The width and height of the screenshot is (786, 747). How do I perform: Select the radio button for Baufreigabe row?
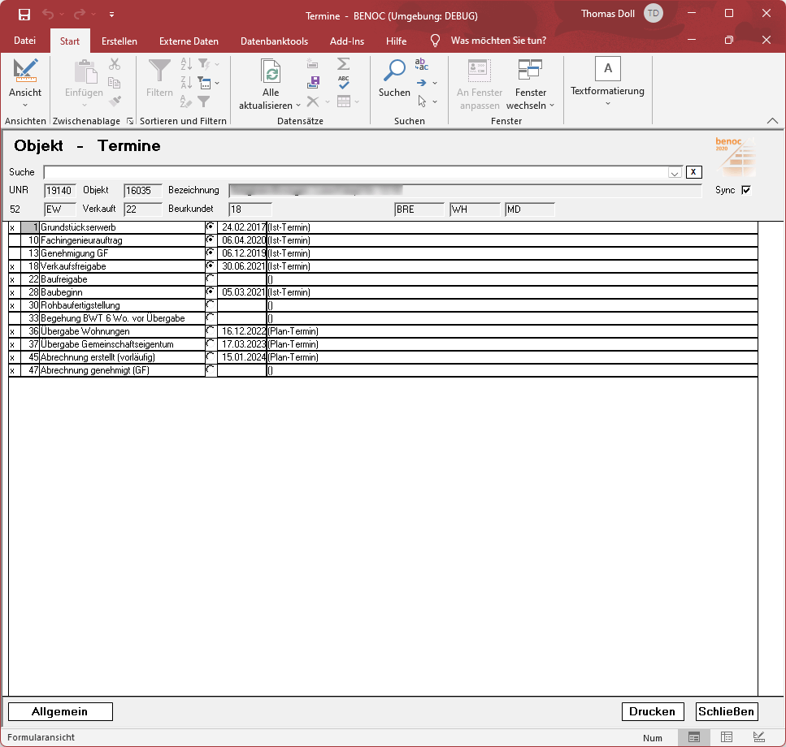pyautogui.click(x=211, y=279)
